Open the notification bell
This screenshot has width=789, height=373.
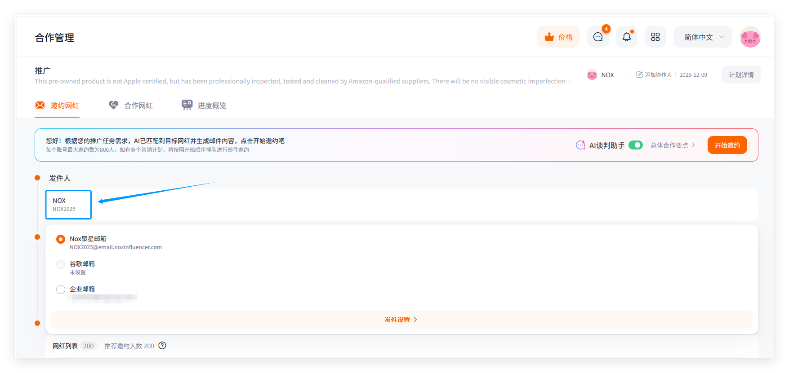pos(626,37)
